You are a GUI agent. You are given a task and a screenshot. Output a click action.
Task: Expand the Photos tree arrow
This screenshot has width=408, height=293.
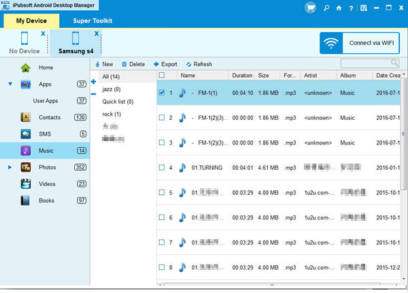[x=10, y=167]
